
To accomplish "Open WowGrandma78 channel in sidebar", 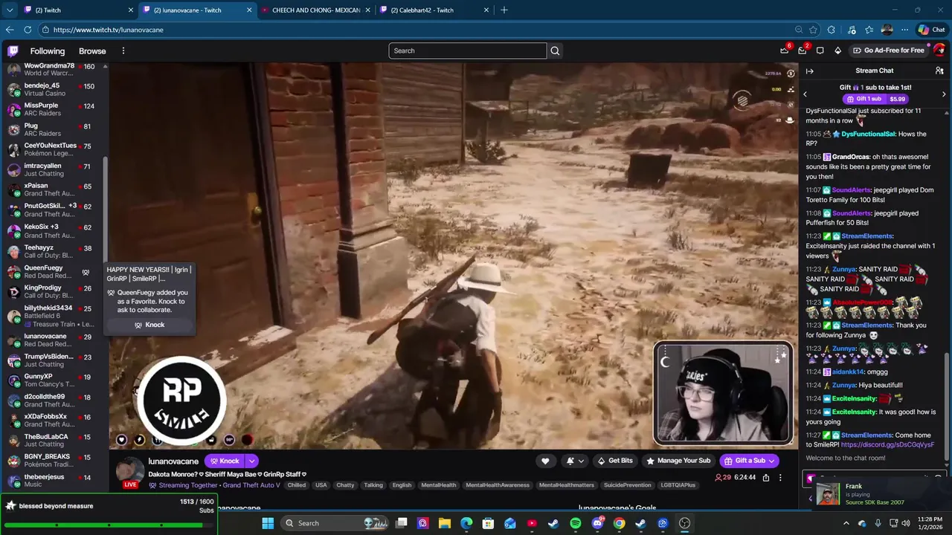I will click(x=52, y=69).
